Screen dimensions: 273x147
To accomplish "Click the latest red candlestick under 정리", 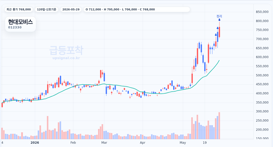I will click(219, 32).
